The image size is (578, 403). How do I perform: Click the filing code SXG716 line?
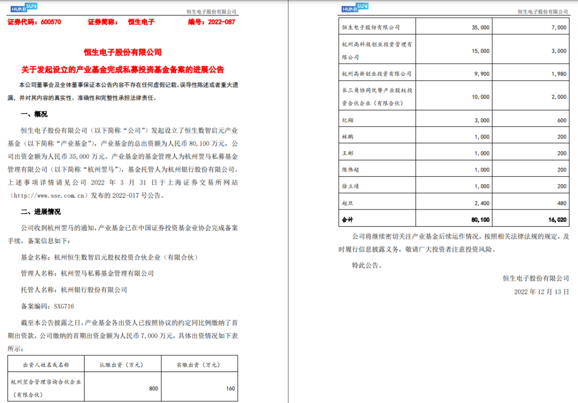pos(48,306)
